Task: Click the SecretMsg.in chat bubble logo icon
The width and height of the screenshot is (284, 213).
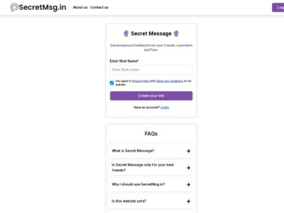Action: pos(14,8)
